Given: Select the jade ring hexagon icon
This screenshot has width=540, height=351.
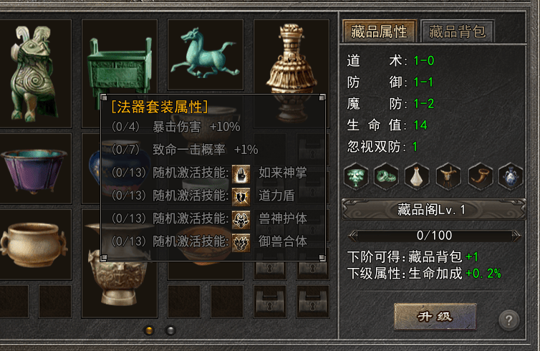Looking at the screenshot, I should (387, 177).
